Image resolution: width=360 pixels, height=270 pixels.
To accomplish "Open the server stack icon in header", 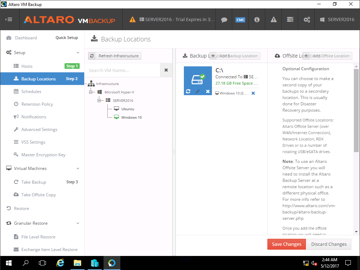I will coord(290,20).
